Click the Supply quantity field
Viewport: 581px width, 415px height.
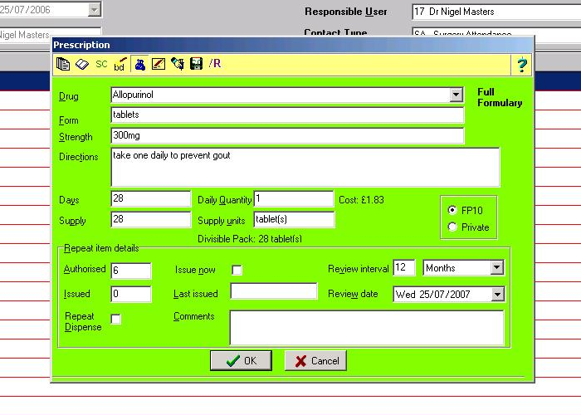click(x=151, y=220)
